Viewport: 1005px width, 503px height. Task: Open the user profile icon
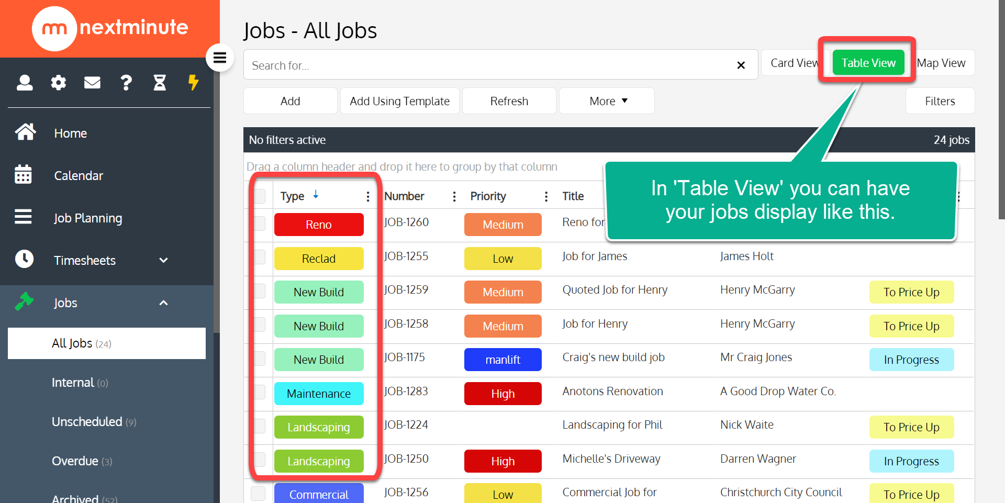pyautogui.click(x=25, y=82)
